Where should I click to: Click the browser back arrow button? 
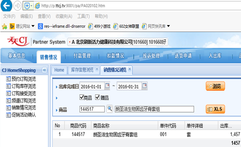tap(6, 6)
